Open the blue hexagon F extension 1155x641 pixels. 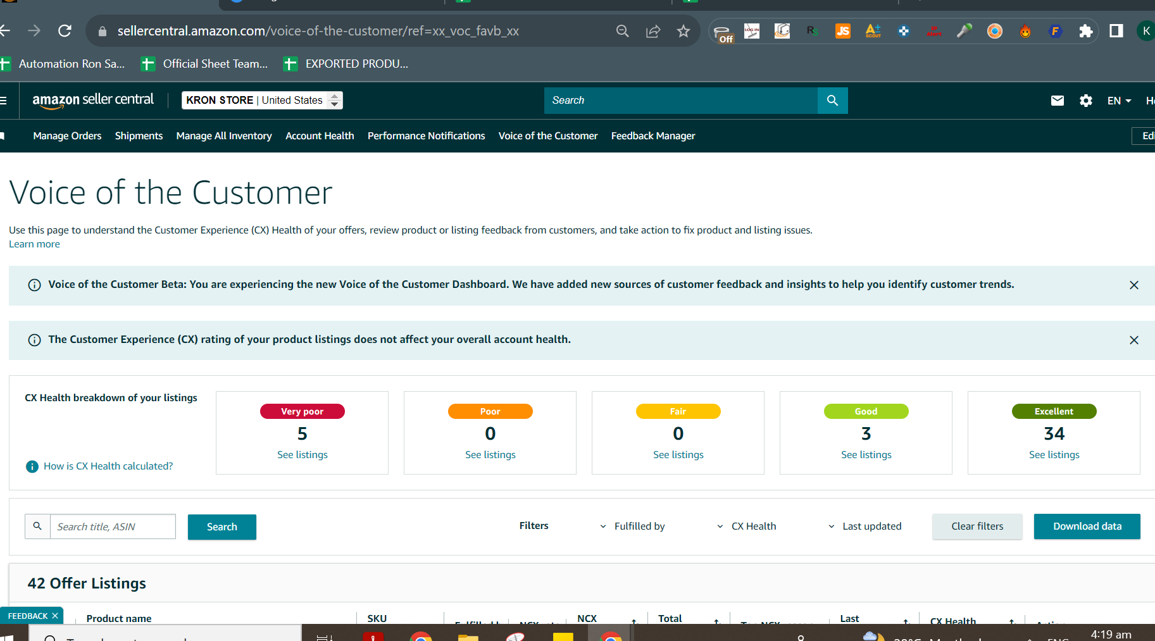[x=1056, y=31]
